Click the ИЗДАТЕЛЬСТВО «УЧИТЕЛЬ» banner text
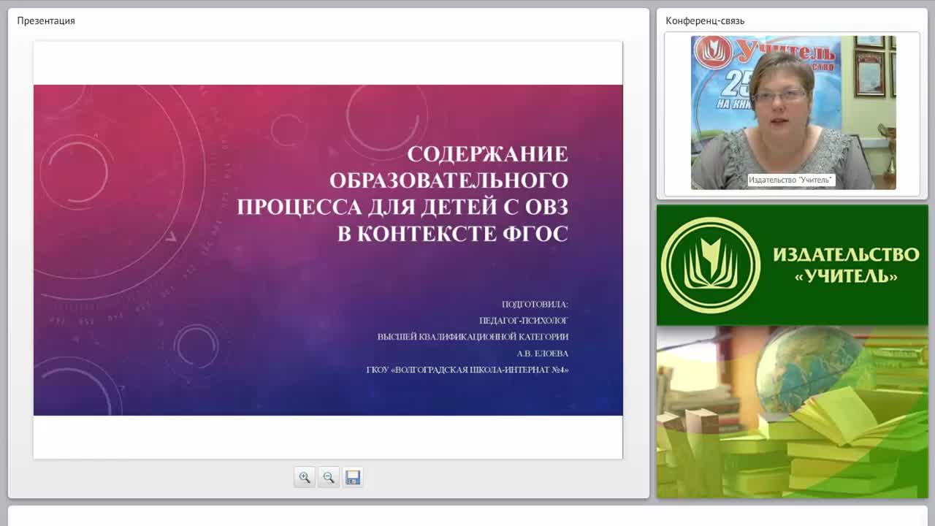The image size is (935, 526). [x=846, y=265]
